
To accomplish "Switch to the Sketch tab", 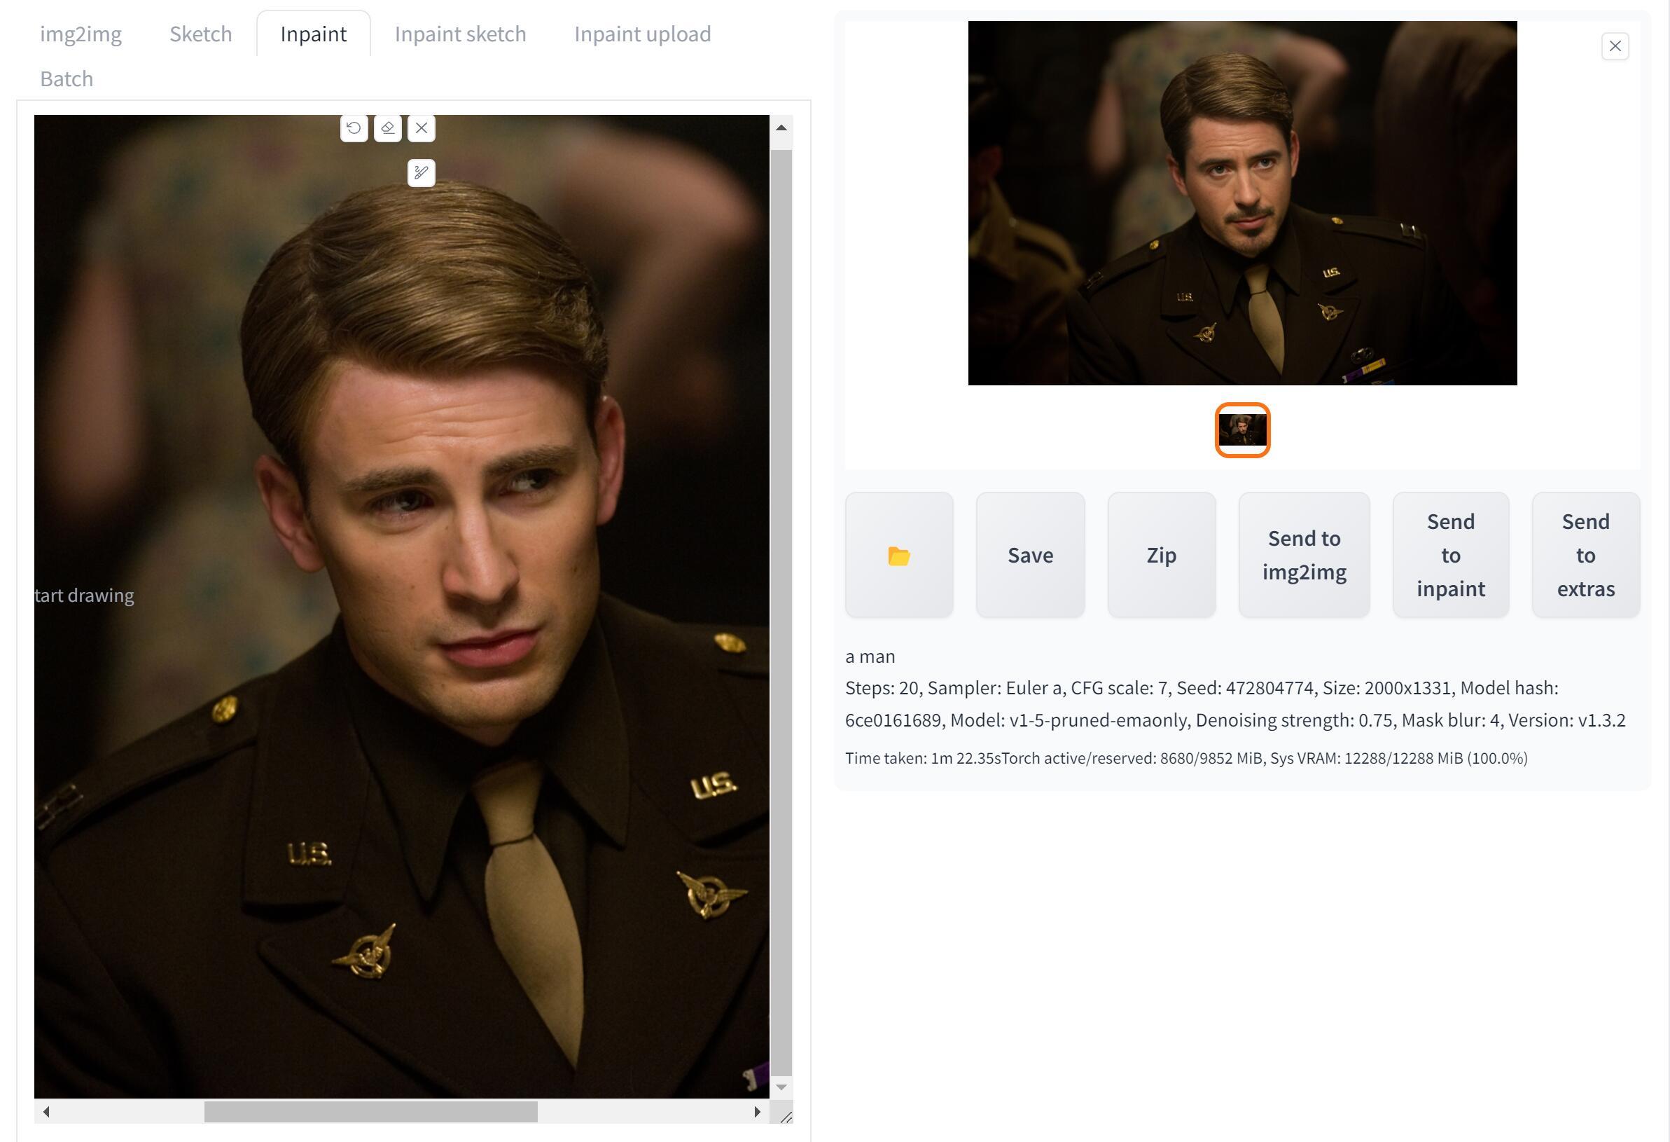I will (x=200, y=34).
